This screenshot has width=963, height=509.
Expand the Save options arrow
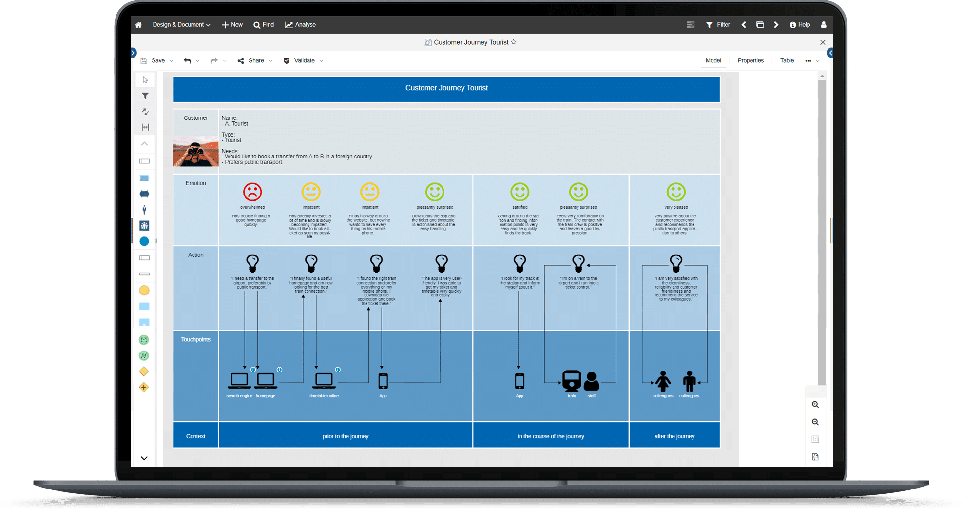171,61
